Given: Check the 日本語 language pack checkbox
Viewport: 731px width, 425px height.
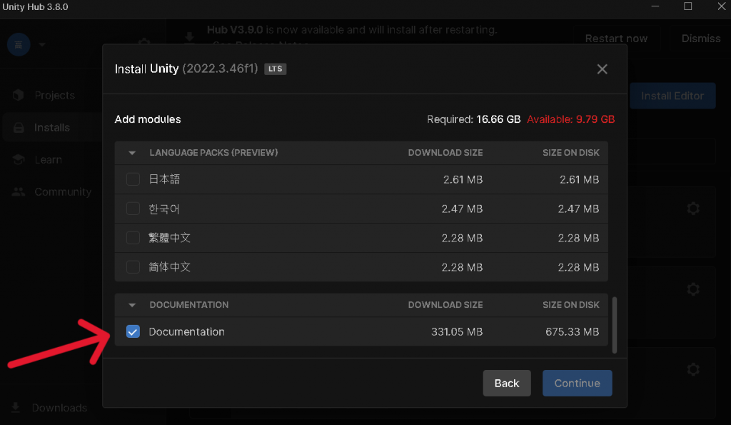Looking at the screenshot, I should (x=133, y=179).
